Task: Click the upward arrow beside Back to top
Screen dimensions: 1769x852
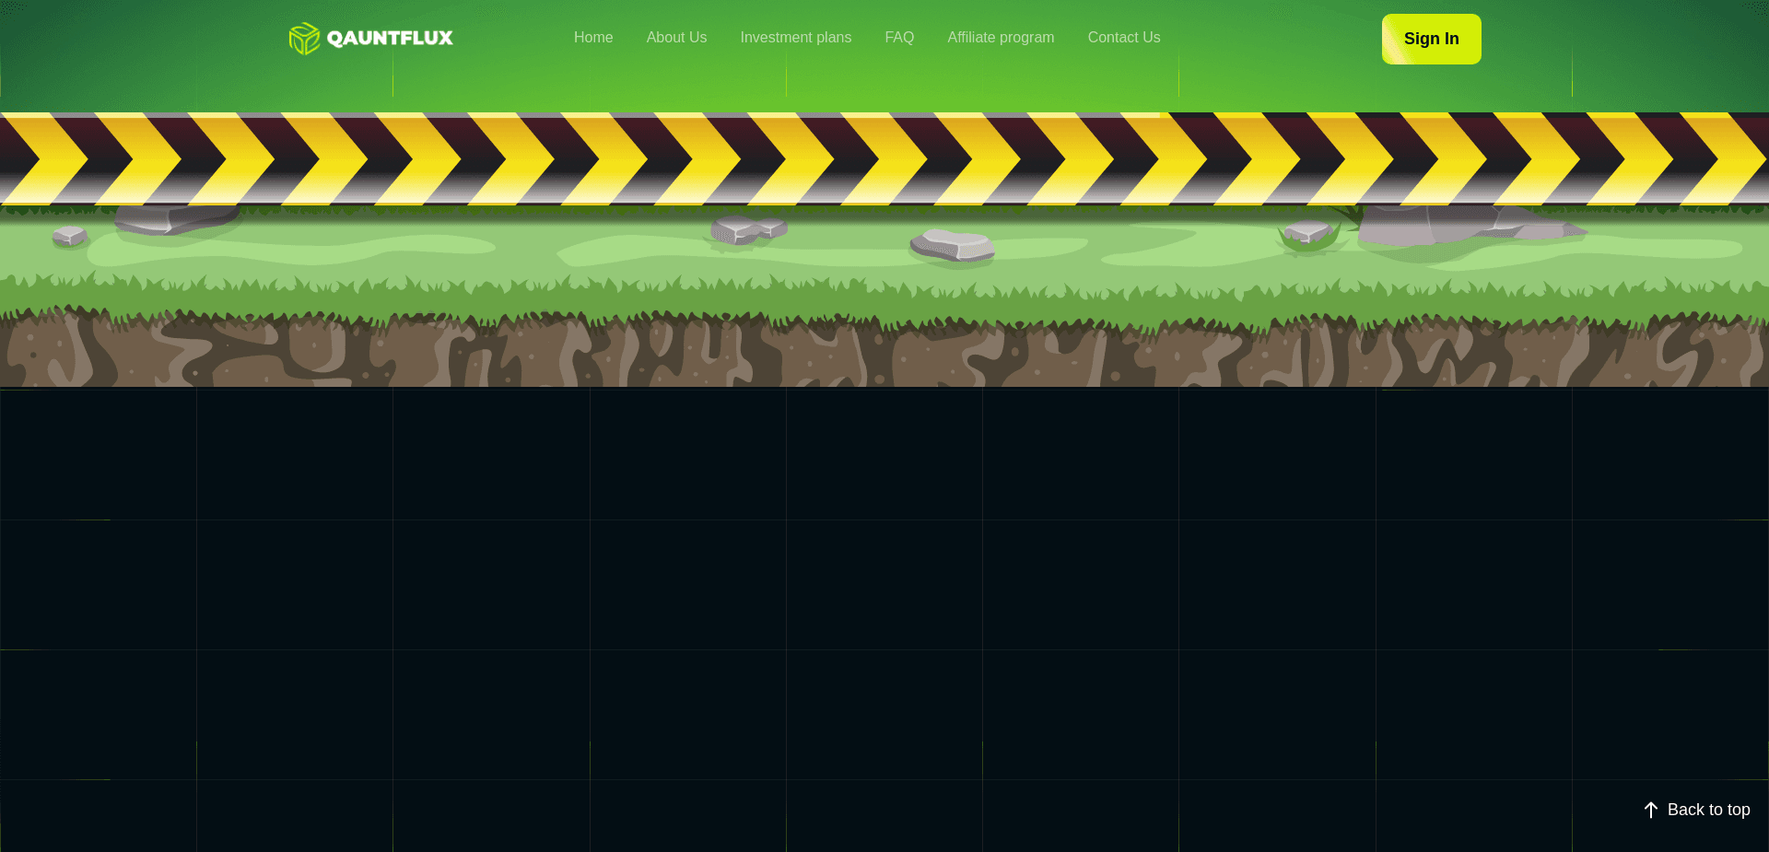Action: click(x=1650, y=810)
